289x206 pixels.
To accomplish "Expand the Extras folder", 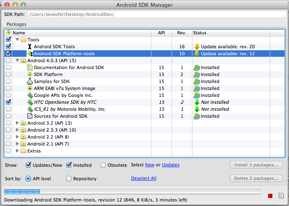I will [17, 151].
